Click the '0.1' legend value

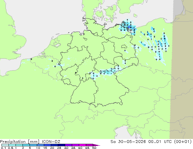coord(3,148)
